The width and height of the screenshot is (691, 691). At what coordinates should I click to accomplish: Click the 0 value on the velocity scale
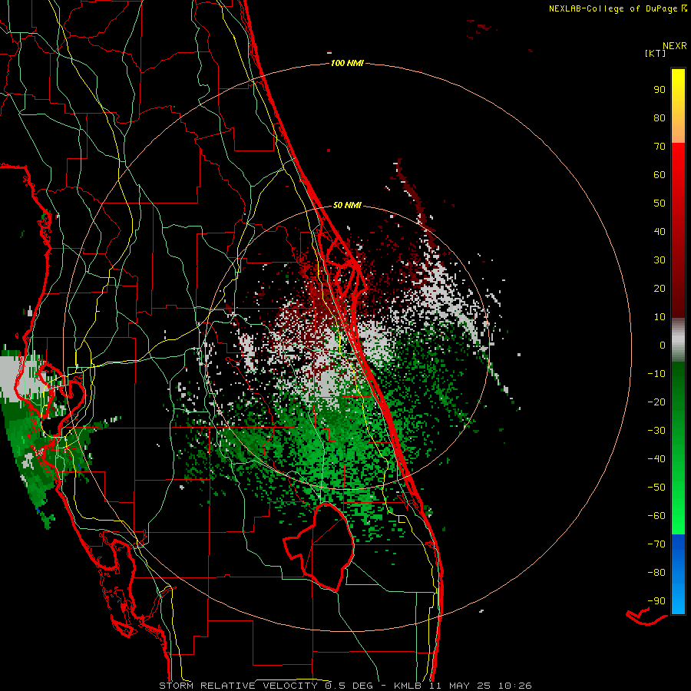[663, 345]
